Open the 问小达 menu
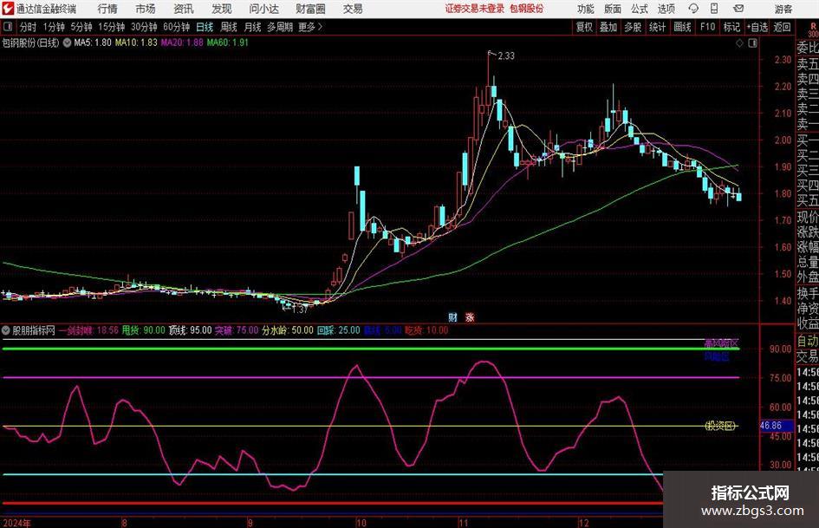This screenshot has height=528, width=819. pyautogui.click(x=263, y=9)
